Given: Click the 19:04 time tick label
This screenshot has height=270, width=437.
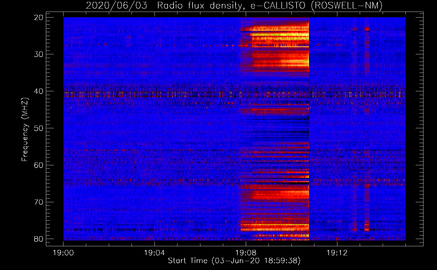Looking at the screenshot, I should (x=154, y=253).
